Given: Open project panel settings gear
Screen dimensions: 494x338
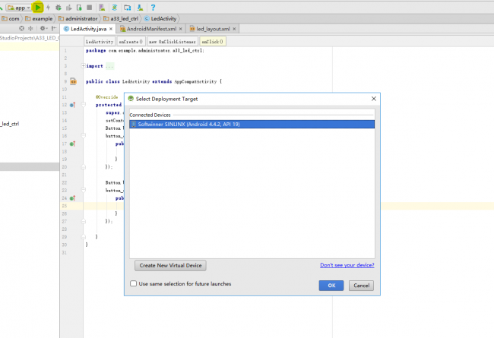Looking at the screenshot, I should click(43, 28).
